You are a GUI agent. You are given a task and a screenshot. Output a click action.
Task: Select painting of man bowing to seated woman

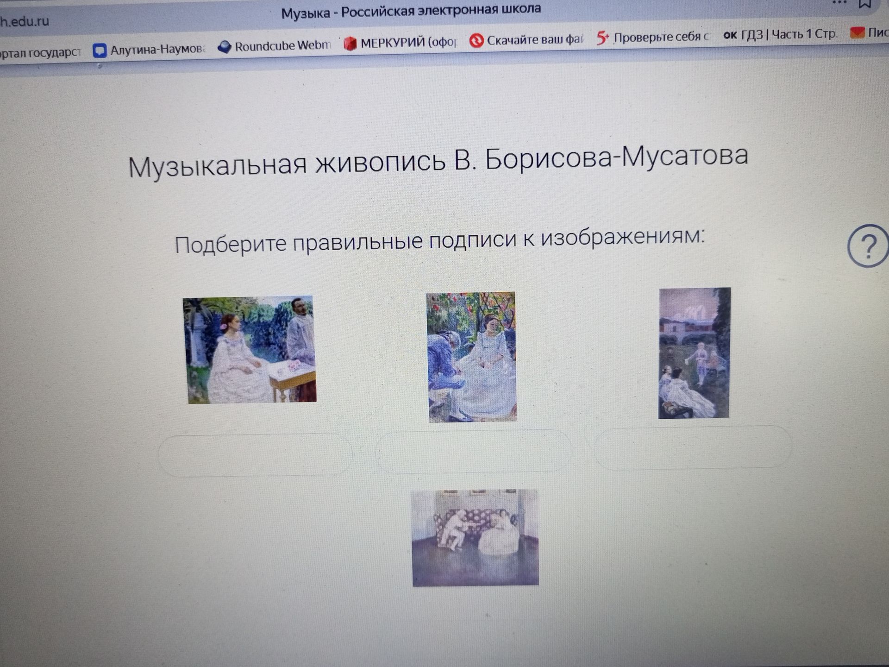click(x=471, y=357)
